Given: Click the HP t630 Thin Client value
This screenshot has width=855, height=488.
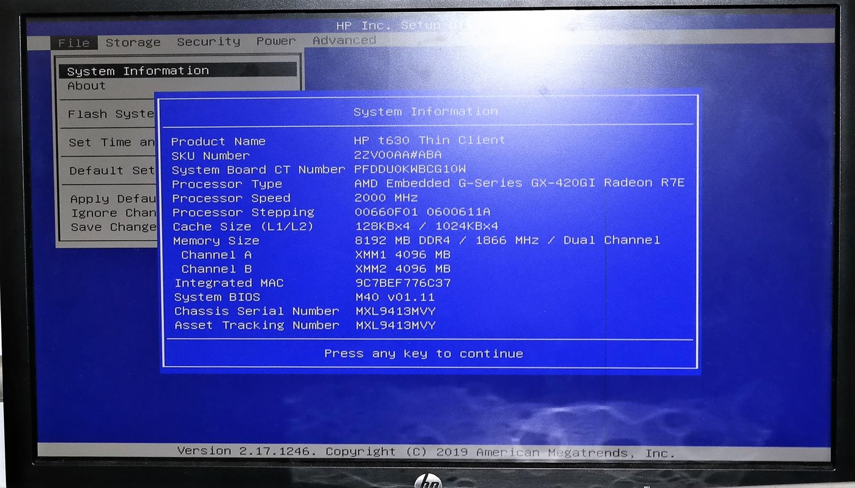Looking at the screenshot, I should pyautogui.click(x=430, y=141).
